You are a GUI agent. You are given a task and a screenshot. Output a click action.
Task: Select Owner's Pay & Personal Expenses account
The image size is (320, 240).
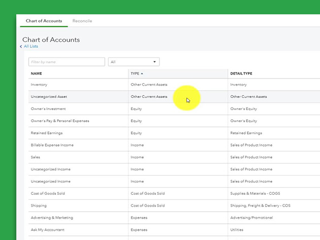(x=60, y=121)
